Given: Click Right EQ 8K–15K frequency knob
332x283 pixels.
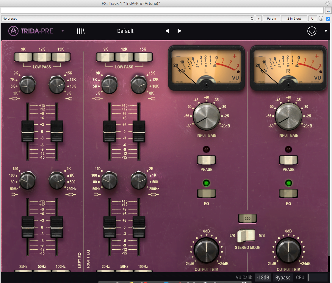Looking at the screenshot, I should click(139, 85).
